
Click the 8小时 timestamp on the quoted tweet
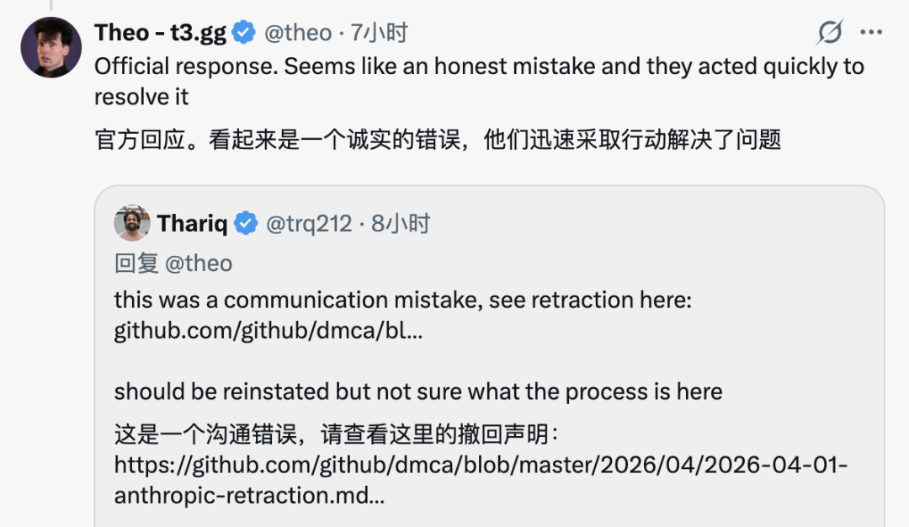(401, 223)
